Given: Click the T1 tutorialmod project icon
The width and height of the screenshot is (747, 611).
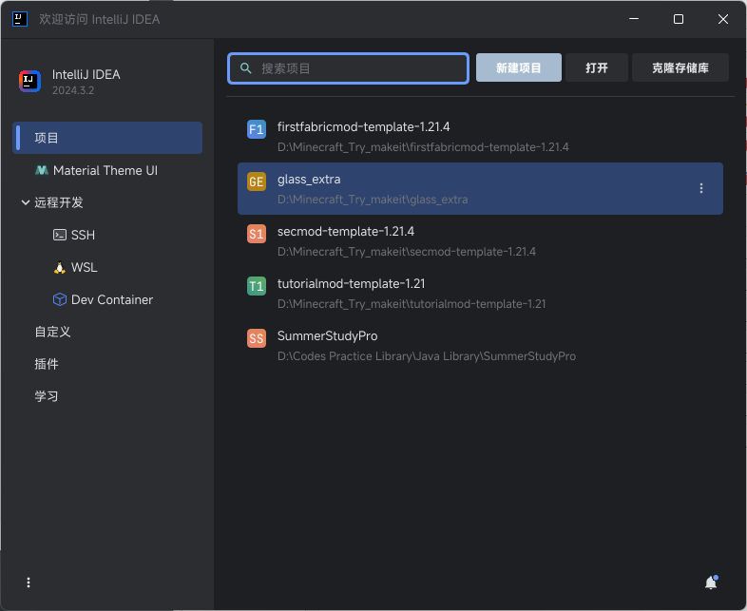Looking at the screenshot, I should (256, 286).
